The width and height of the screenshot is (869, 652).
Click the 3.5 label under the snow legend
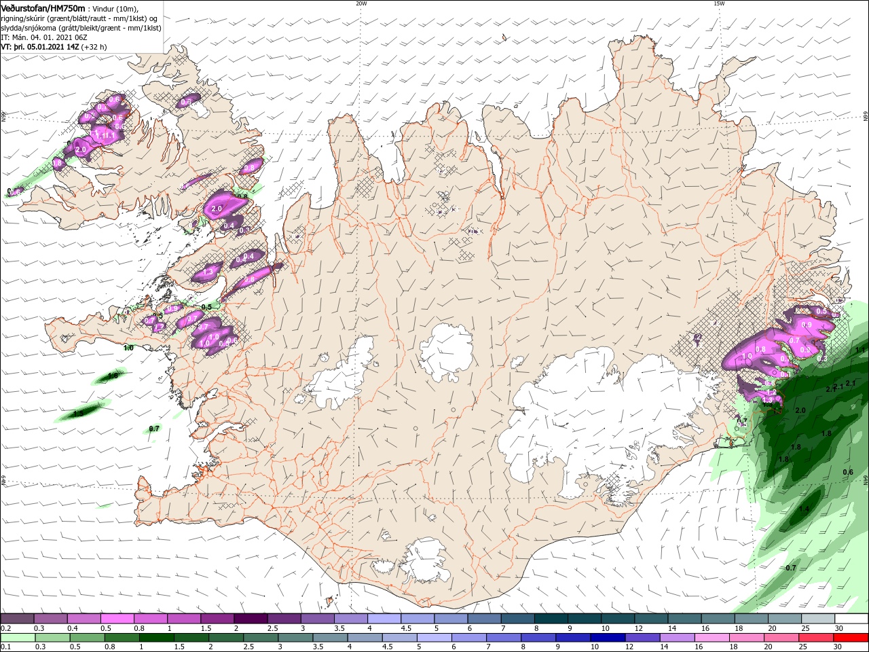point(339,628)
